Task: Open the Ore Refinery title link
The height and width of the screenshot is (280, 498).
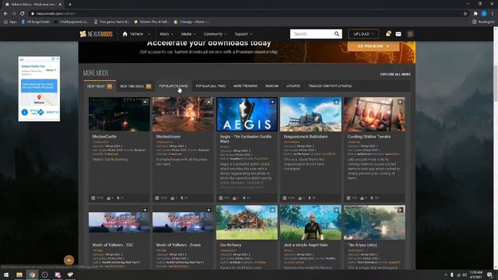Action: [x=230, y=245]
